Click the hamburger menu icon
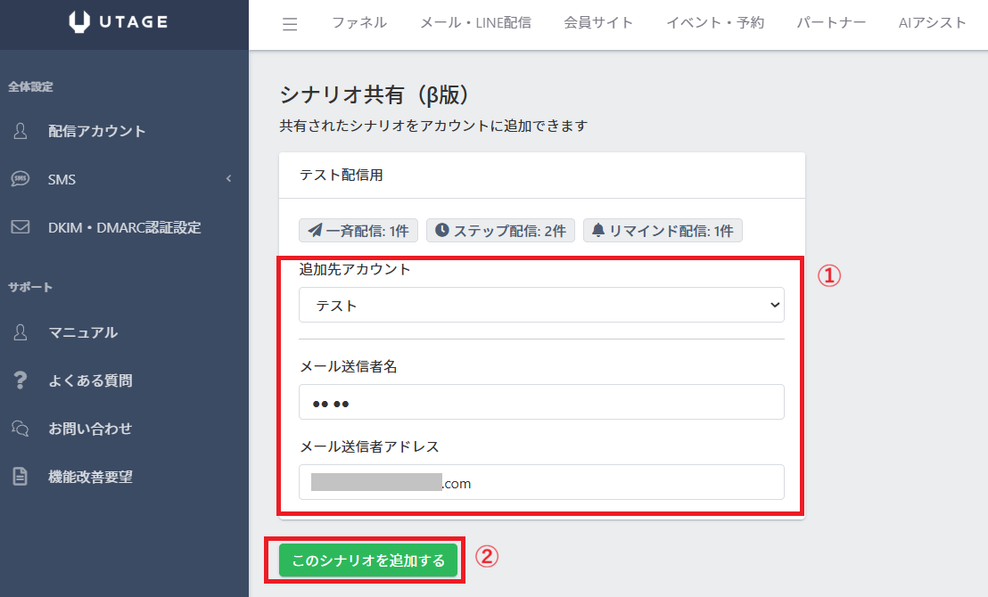The image size is (988, 597). (290, 24)
